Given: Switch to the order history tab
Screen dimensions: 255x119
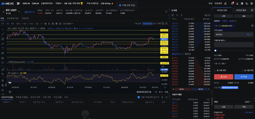Looking at the screenshot, I should point(47,97).
